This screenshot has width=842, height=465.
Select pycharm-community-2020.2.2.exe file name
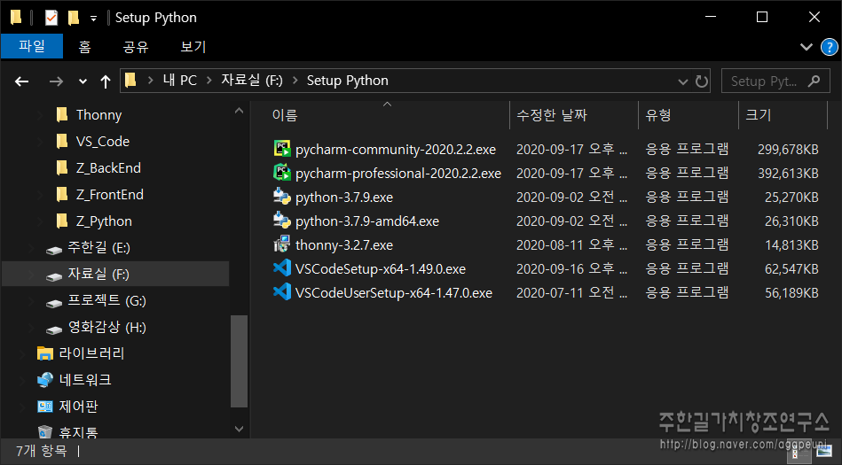(x=395, y=149)
